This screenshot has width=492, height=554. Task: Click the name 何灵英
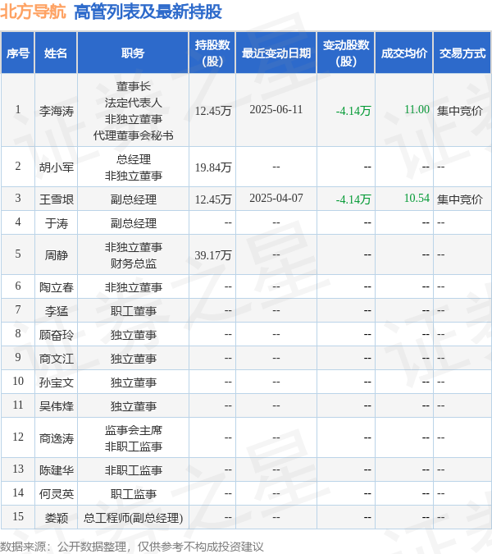(x=57, y=493)
